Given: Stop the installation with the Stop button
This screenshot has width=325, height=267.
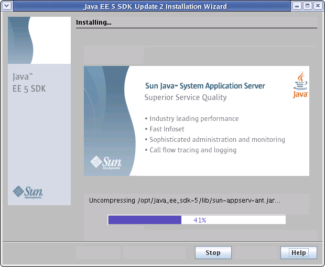Looking at the screenshot, I should click(x=213, y=252).
